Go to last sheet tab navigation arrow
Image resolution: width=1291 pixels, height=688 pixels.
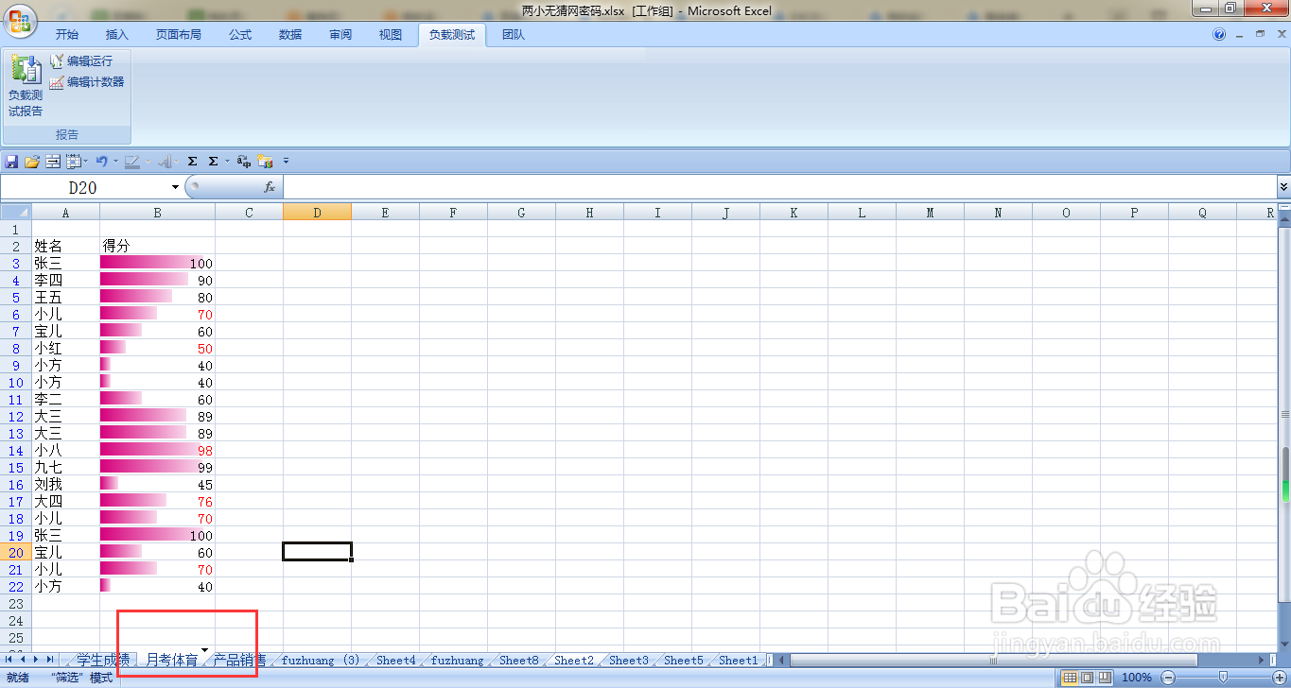pyautogui.click(x=50, y=660)
